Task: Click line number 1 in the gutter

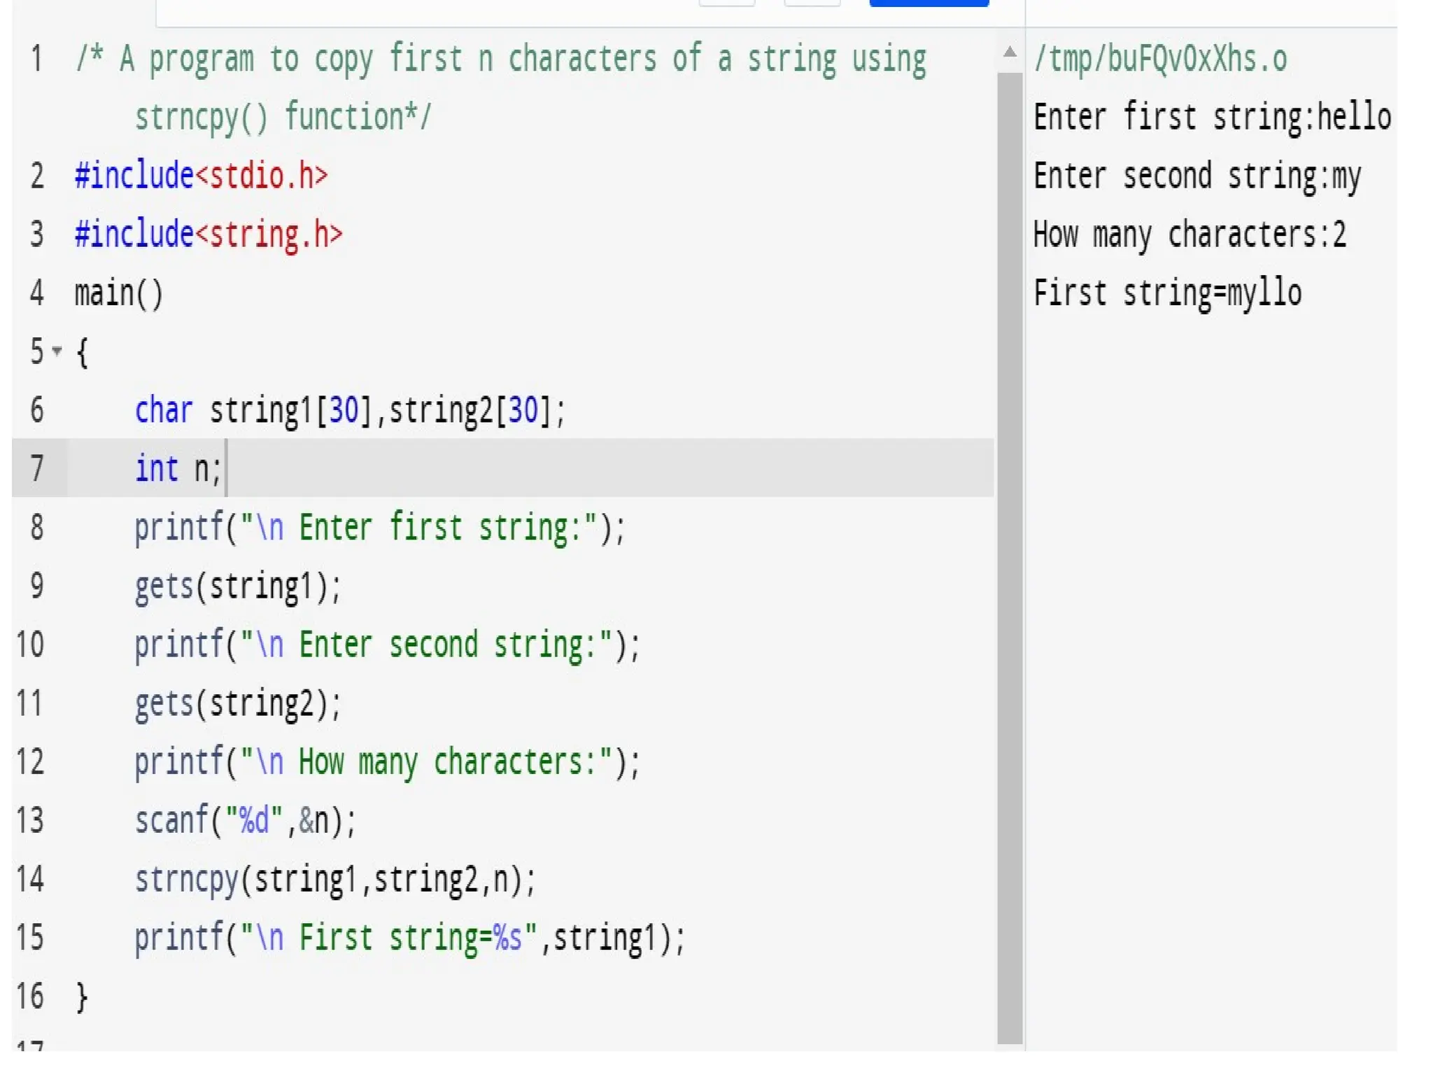Action: click(x=37, y=59)
